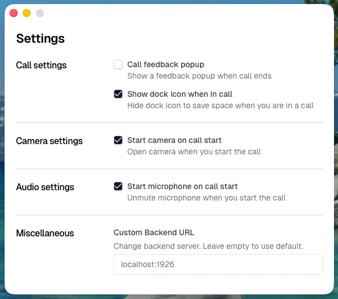This screenshot has width=338, height=299.
Task: Click the 'Start microphone on call start' label
Action: (x=182, y=186)
